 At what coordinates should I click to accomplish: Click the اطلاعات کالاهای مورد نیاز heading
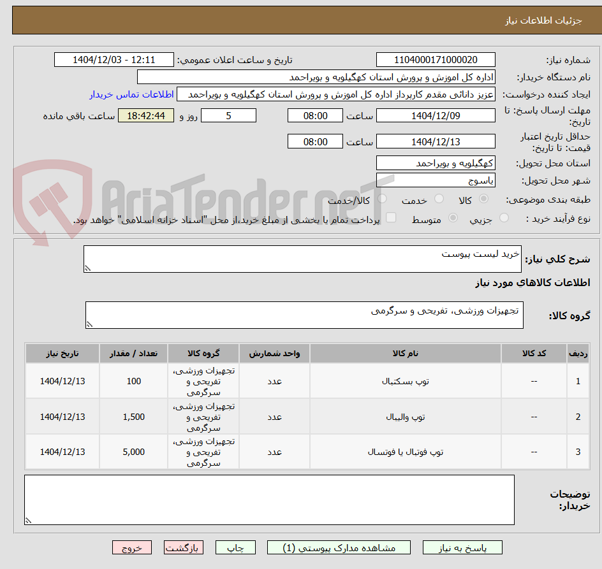[532, 283]
